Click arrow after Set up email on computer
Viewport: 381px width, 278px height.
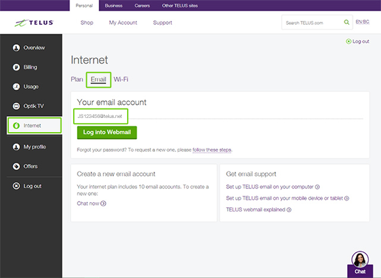point(317,187)
